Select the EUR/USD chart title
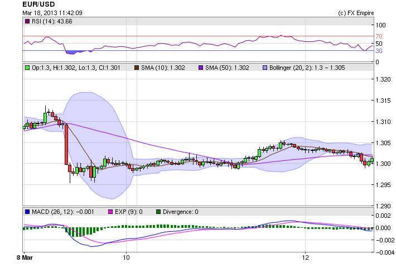Image resolution: width=396 pixels, height=272 pixels. click(x=38, y=4)
